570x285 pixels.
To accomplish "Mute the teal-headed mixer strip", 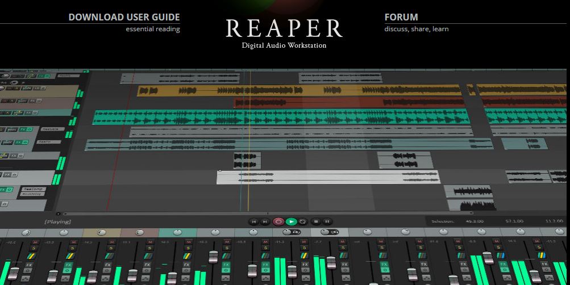I will click(x=188, y=242).
